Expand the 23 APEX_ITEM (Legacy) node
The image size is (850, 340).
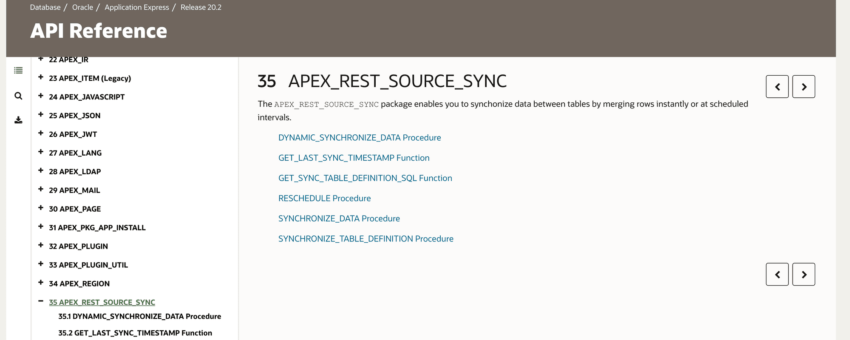pyautogui.click(x=41, y=77)
